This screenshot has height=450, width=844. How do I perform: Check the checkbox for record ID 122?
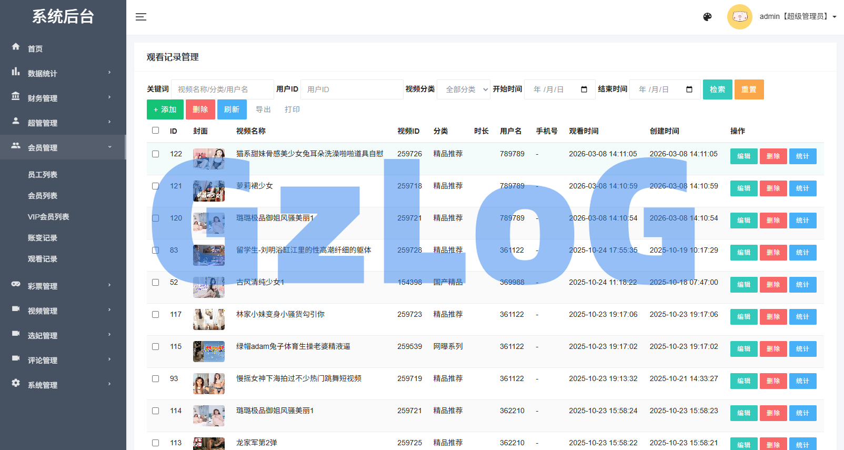coord(155,154)
